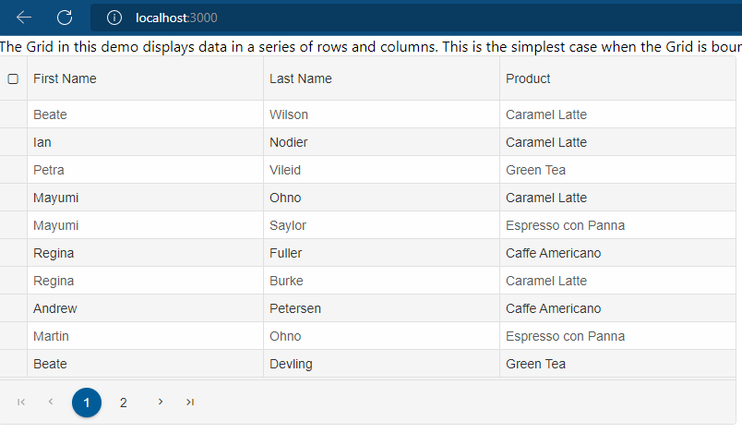Click the browser back arrow
The width and height of the screenshot is (742, 445).
[x=24, y=18]
